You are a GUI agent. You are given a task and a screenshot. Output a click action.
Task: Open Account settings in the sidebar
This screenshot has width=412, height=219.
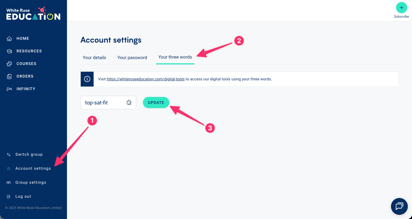33,169
